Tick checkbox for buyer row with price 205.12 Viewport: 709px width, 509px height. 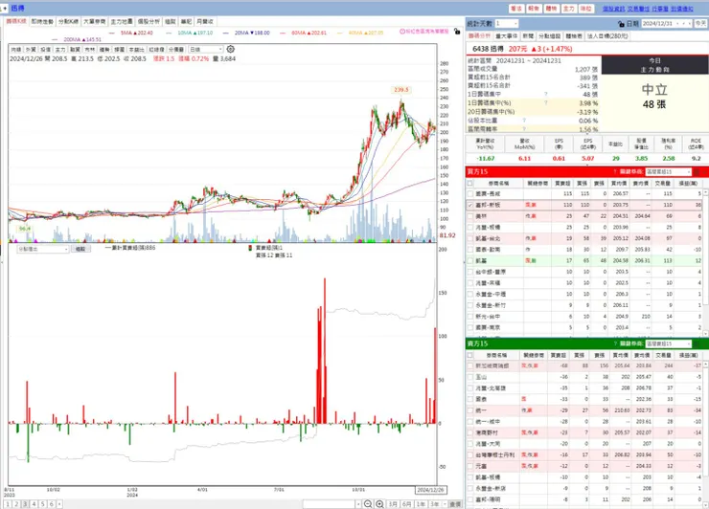[470, 238]
